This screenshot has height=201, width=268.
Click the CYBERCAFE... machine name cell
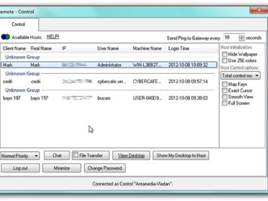[x=147, y=81]
